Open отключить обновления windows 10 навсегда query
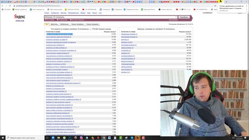Image resolution: width=249 pixels, height=140 pixels. (x=61, y=42)
